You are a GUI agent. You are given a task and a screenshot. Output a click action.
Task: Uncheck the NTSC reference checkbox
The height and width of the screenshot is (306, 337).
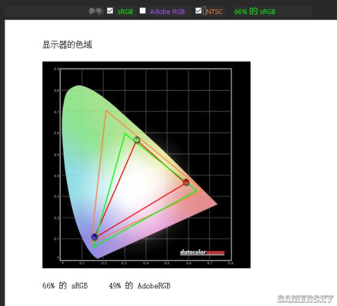tap(199, 10)
